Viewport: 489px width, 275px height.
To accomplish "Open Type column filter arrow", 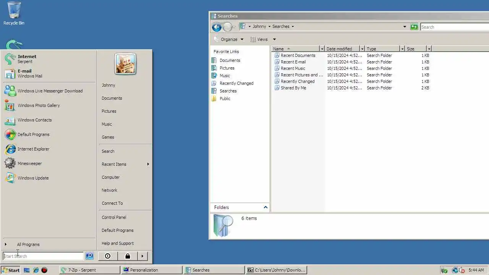I will [402, 49].
